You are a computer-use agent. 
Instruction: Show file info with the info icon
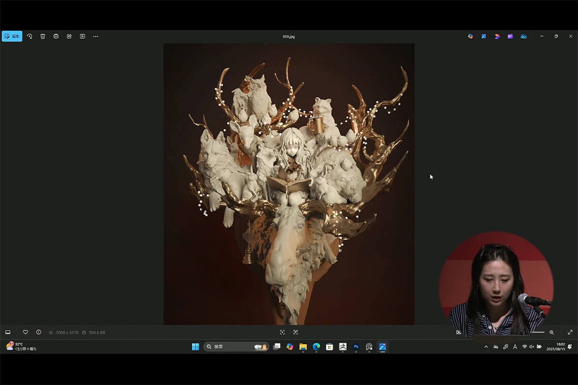pos(39,332)
